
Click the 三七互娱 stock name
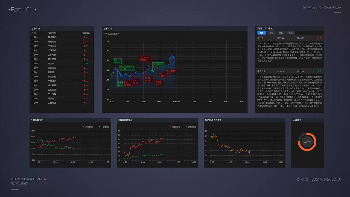[52, 94]
